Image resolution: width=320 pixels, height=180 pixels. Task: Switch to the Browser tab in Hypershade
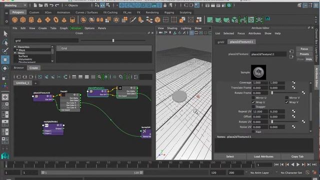(19, 68)
